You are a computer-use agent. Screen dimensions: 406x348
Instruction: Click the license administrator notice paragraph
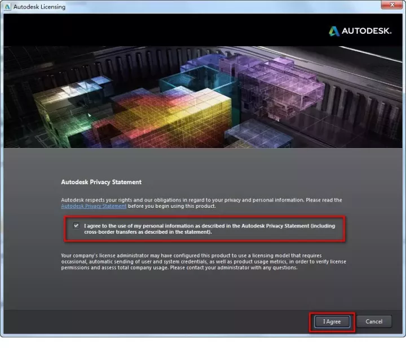pyautogui.click(x=203, y=262)
